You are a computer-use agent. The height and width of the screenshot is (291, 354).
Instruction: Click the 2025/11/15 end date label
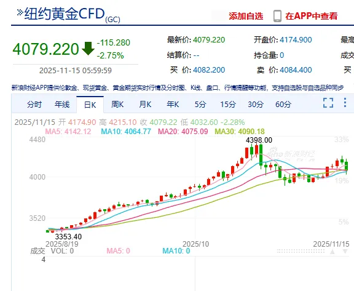point(331,244)
